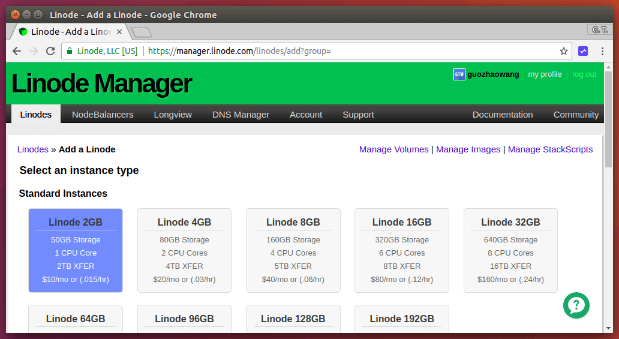Click the address bar URL field
The image size is (619, 339).
tap(316, 51)
